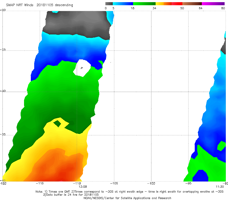Click the longitude label -95

[188, 183]
